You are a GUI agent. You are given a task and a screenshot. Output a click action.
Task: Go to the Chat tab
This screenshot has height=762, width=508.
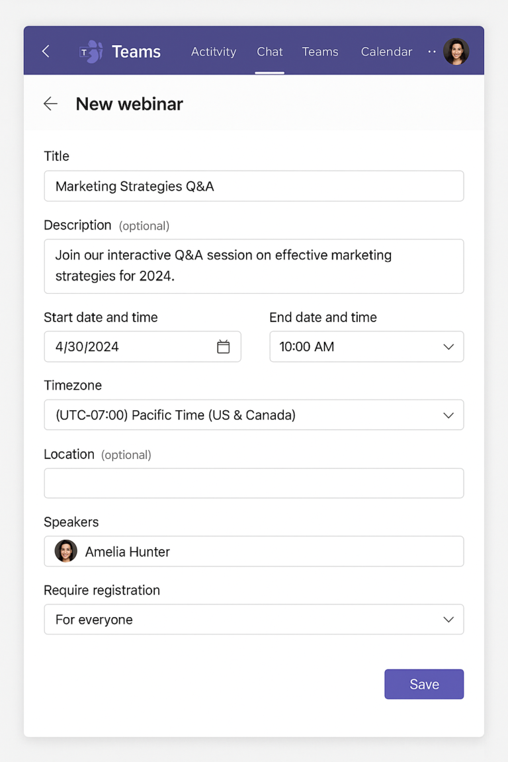pos(269,52)
